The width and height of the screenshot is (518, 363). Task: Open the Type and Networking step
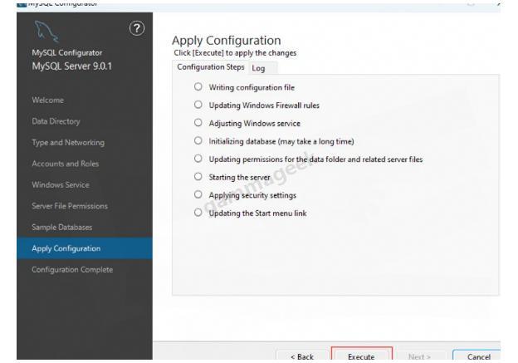pyautogui.click(x=68, y=143)
